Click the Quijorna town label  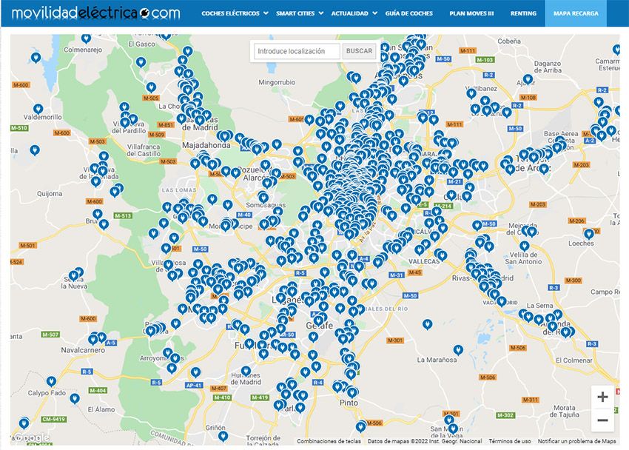click(x=50, y=194)
